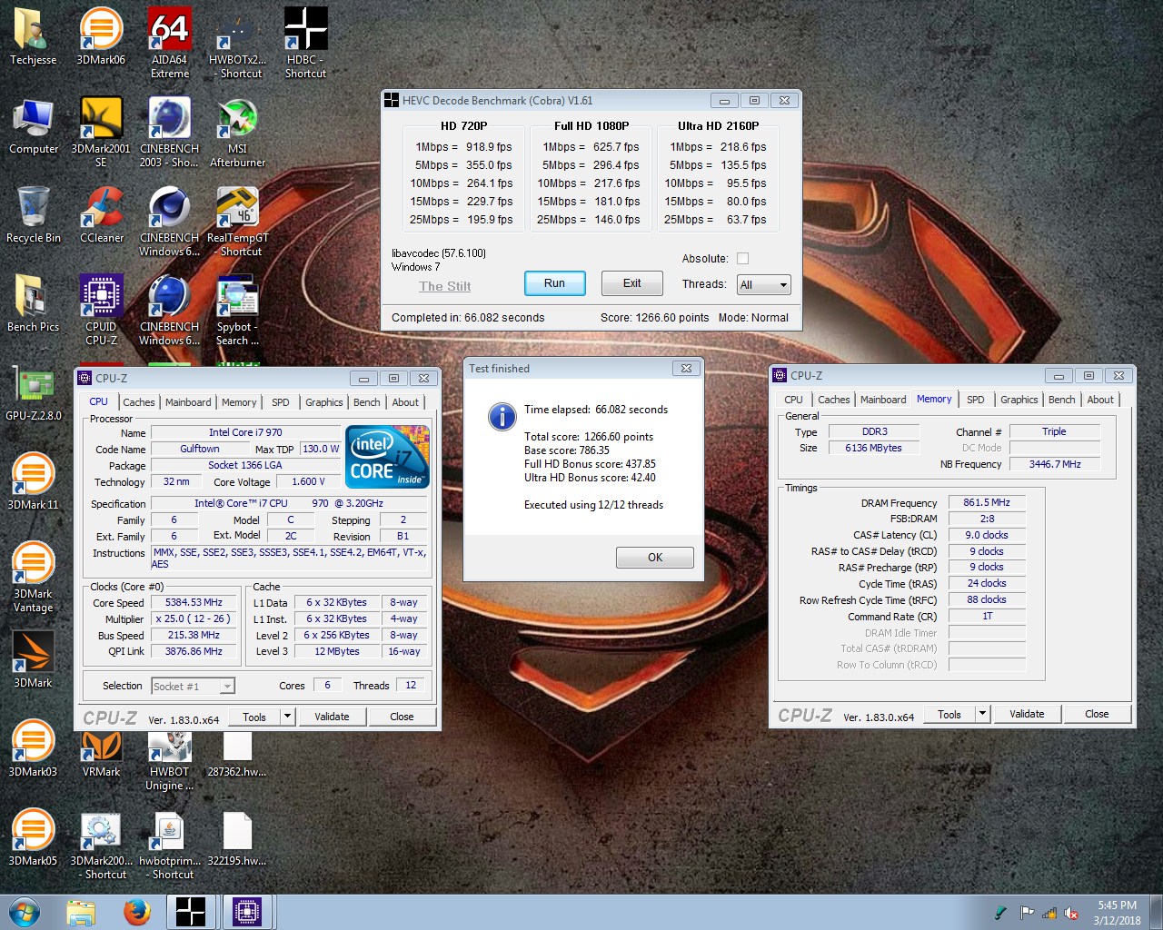This screenshot has height=930, width=1163.
Task: Open CINEBENCH 2003 shortcut
Action: coord(170,132)
